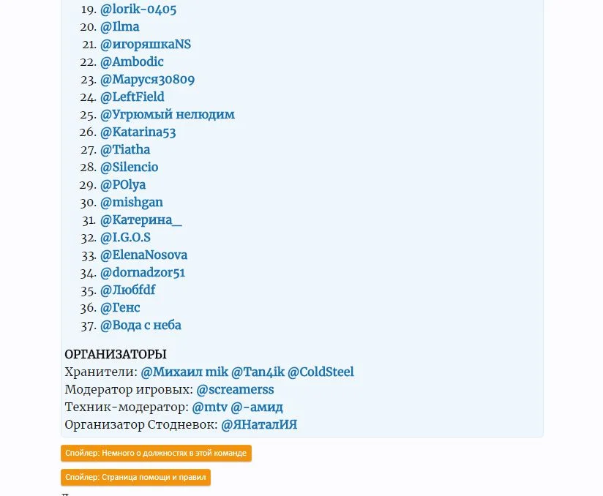Click keeper @Михаил mik link
The width and height of the screenshot is (603, 496).
pyautogui.click(x=184, y=372)
